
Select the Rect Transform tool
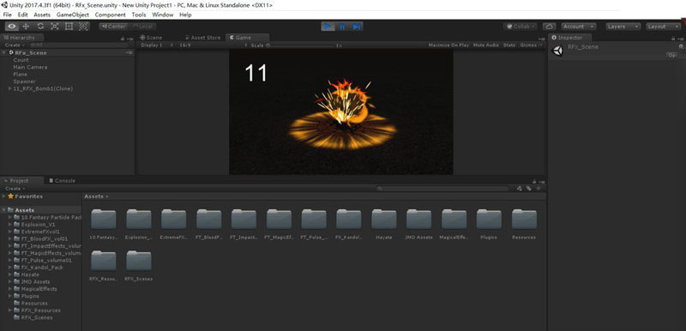(x=69, y=27)
